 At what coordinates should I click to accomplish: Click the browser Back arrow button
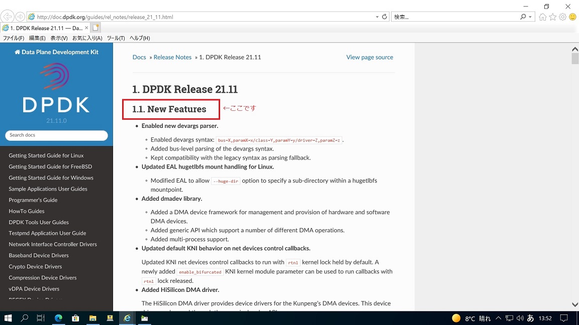7,17
